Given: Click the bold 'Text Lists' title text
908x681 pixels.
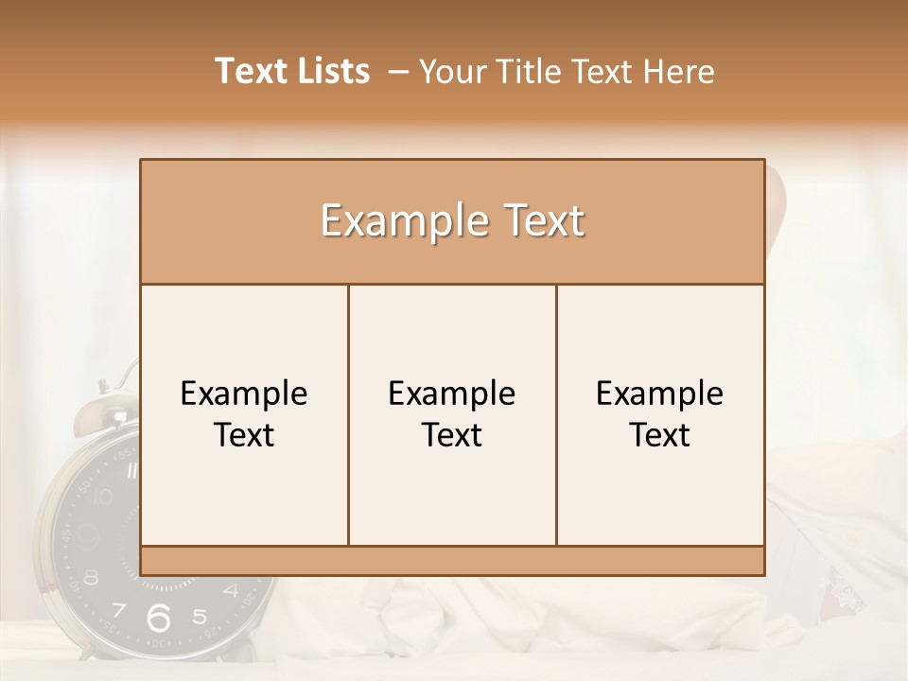Looking at the screenshot, I should (292, 71).
